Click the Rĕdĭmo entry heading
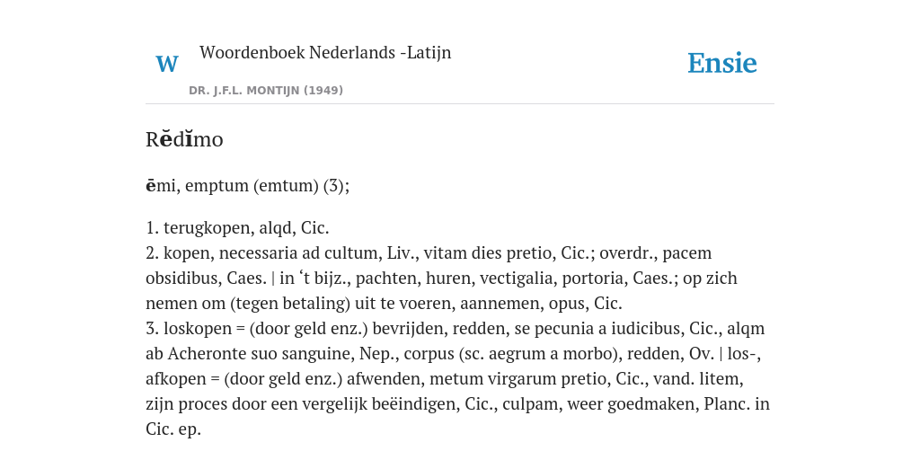Viewport: 920px width, 460px height. [x=184, y=139]
